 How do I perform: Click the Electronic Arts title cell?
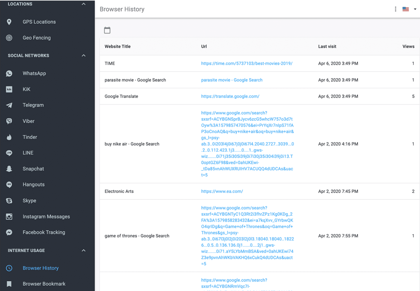pyautogui.click(x=119, y=191)
